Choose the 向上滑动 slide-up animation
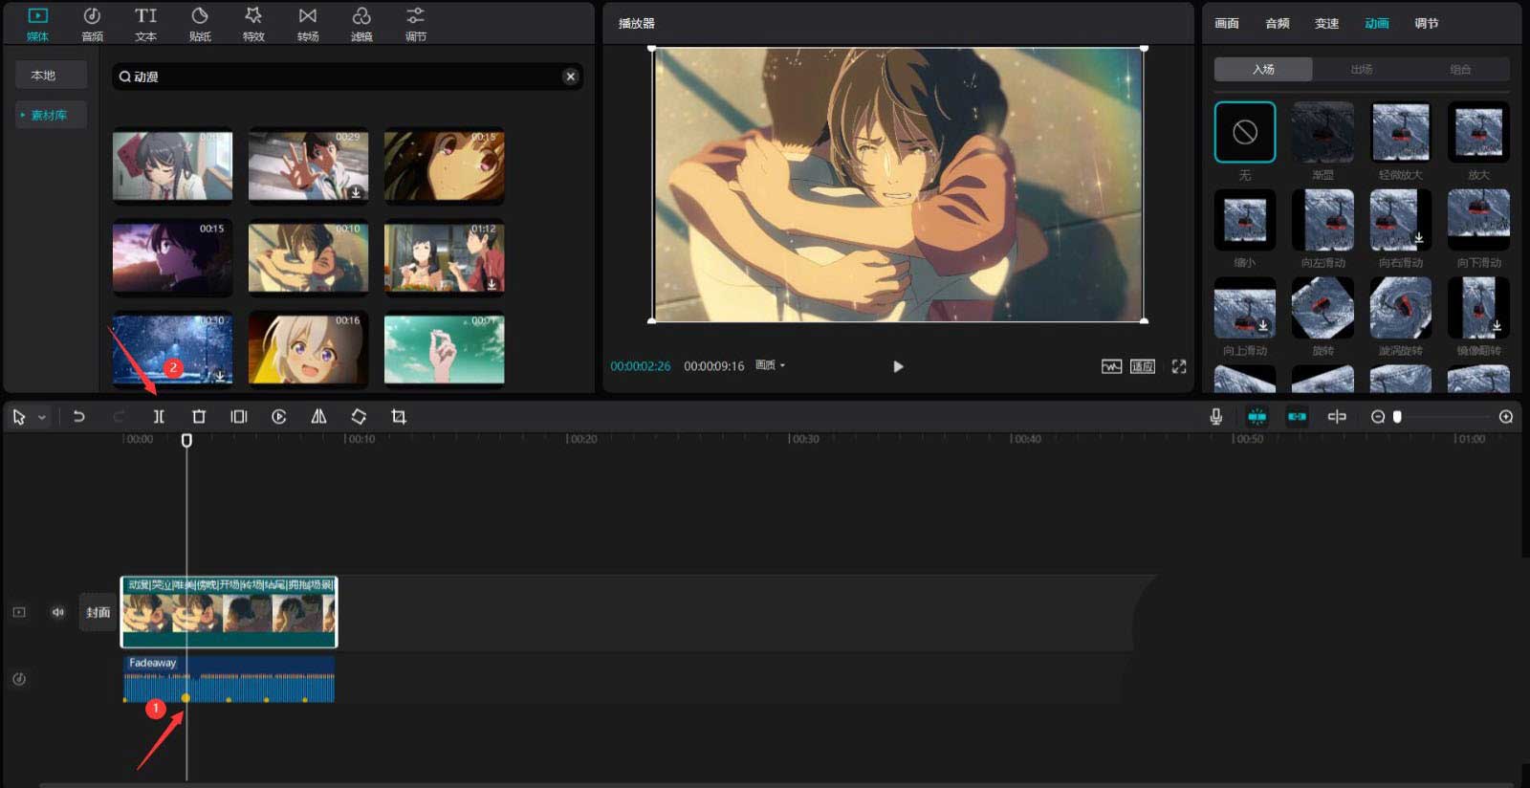This screenshot has height=788, width=1530. (x=1245, y=308)
